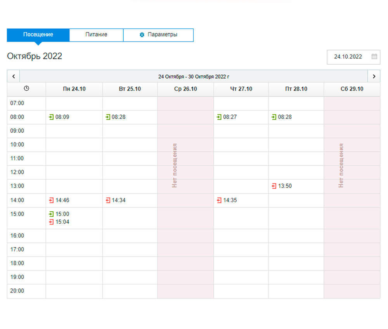The height and width of the screenshot is (329, 388).
Task: Click the 14:35 exit entry on Thursday
Action: point(227,200)
